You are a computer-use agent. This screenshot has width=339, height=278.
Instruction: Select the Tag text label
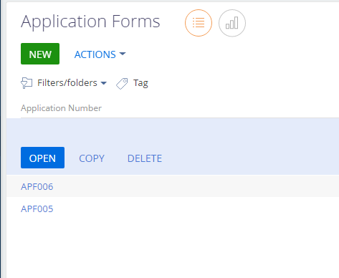[x=140, y=83]
